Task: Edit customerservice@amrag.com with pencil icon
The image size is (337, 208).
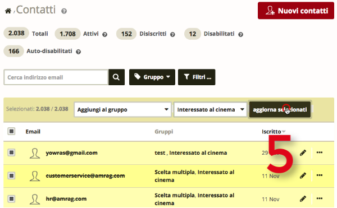Action: 303,175
